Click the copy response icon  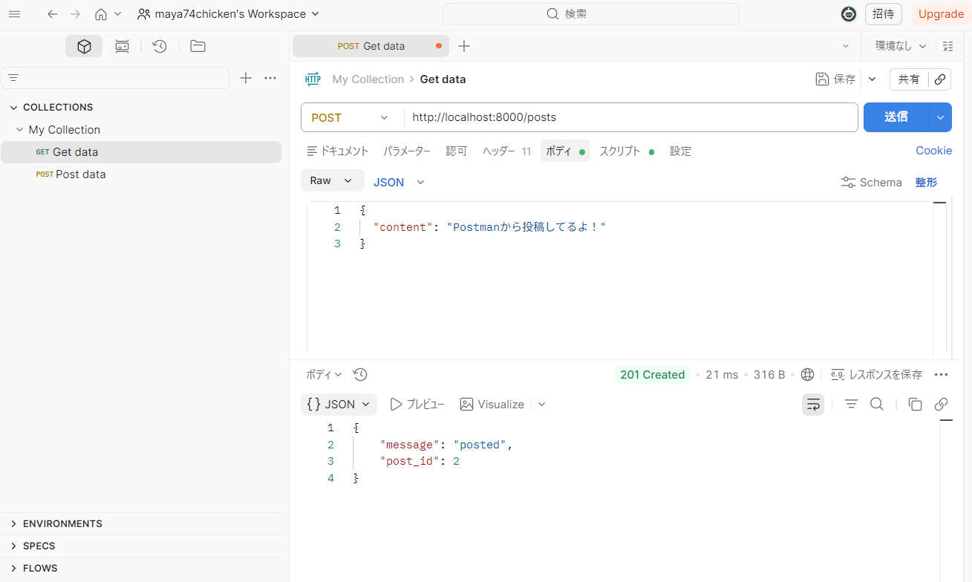915,405
